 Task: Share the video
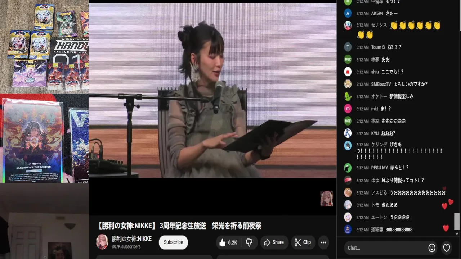274,242
